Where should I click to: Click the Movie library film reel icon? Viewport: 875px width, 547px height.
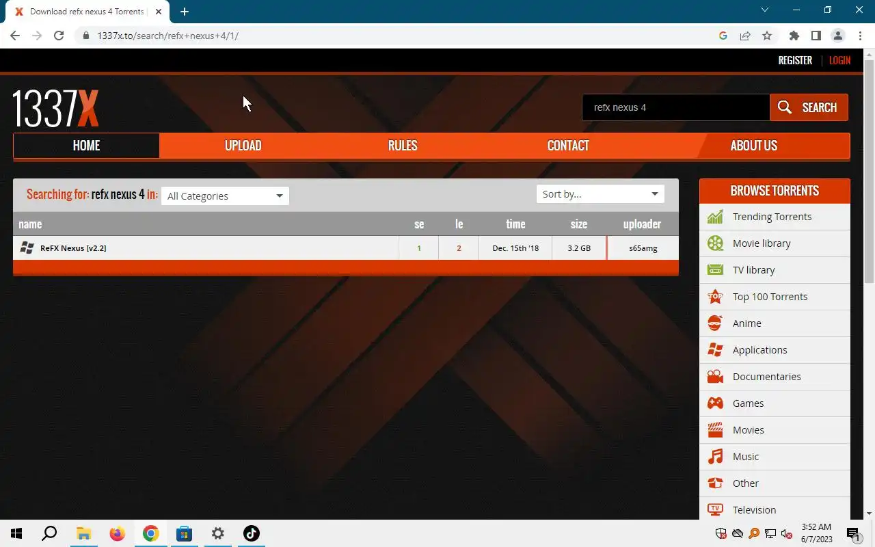[715, 243]
